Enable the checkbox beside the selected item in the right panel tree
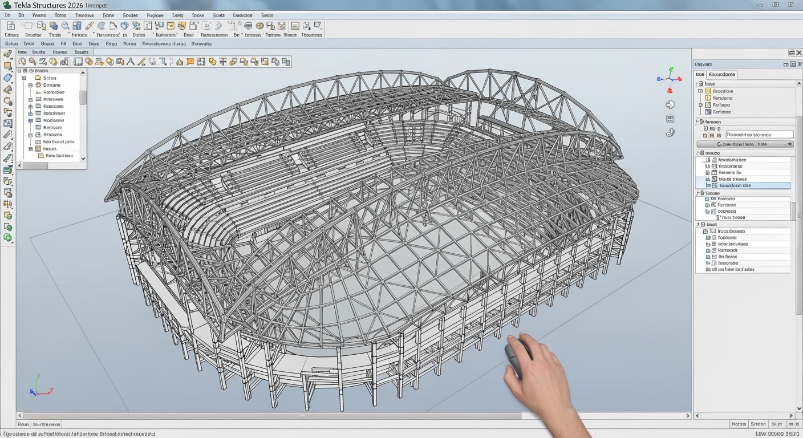Screen dimensions: 803x438 click(x=708, y=185)
